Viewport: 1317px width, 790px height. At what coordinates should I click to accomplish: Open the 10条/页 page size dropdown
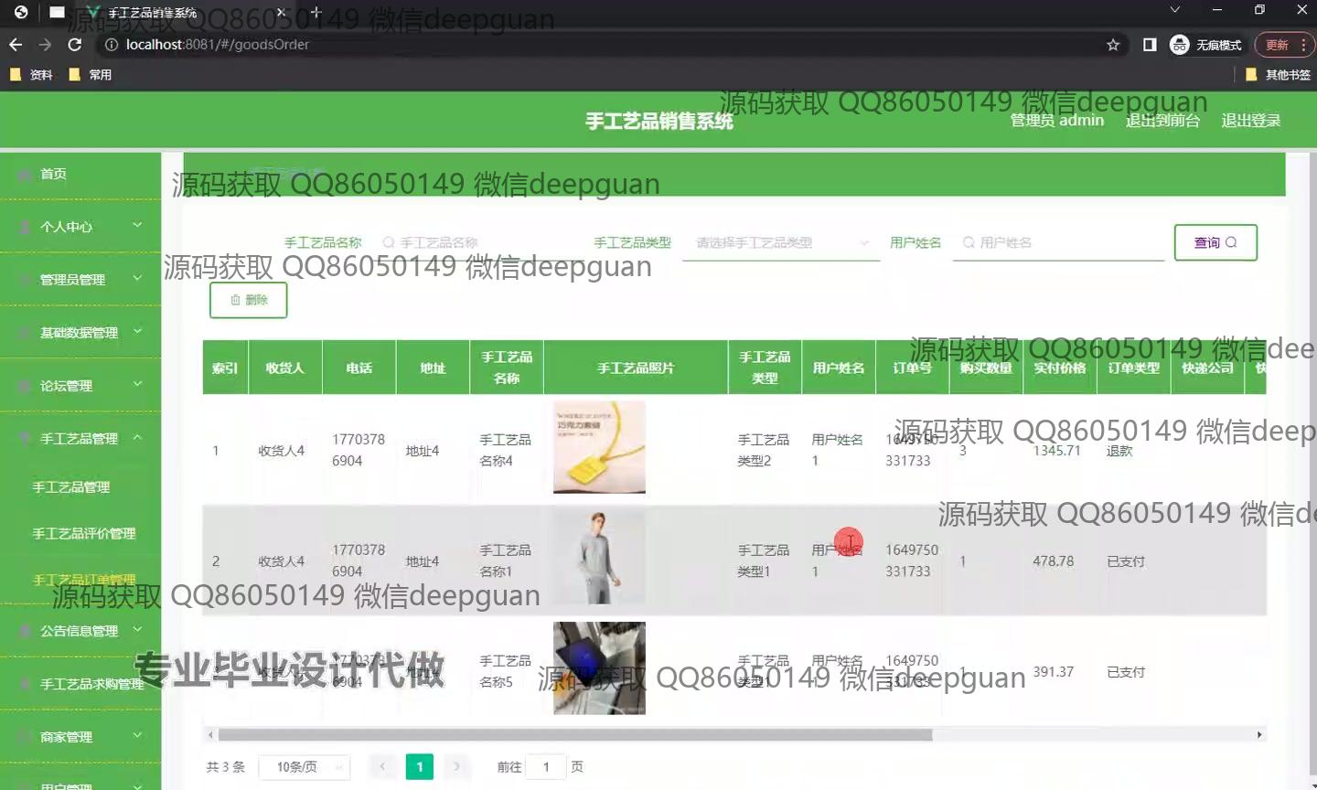click(x=304, y=767)
